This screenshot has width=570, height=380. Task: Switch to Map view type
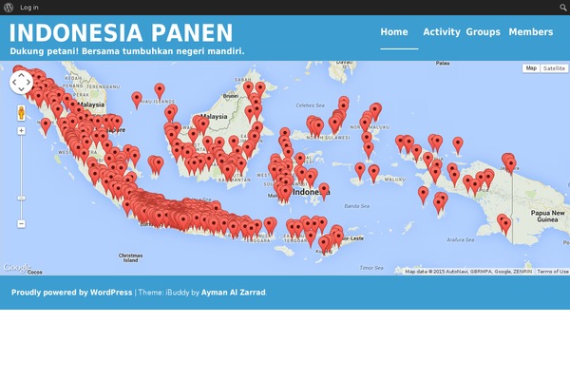pos(531,68)
